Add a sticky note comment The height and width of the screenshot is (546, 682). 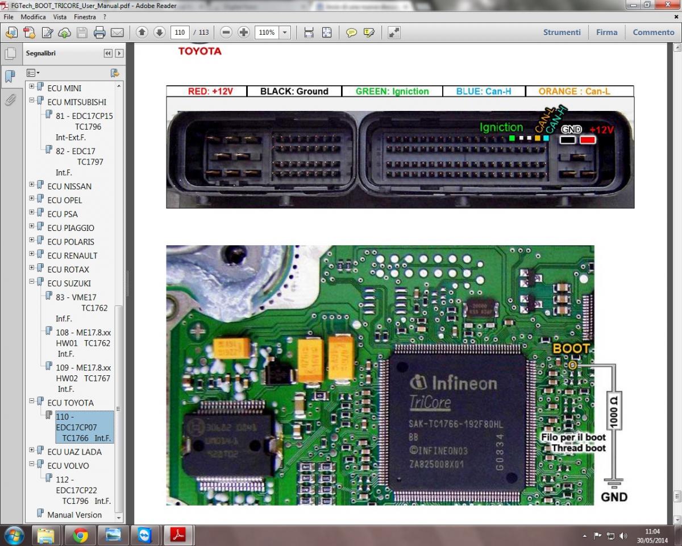(351, 32)
